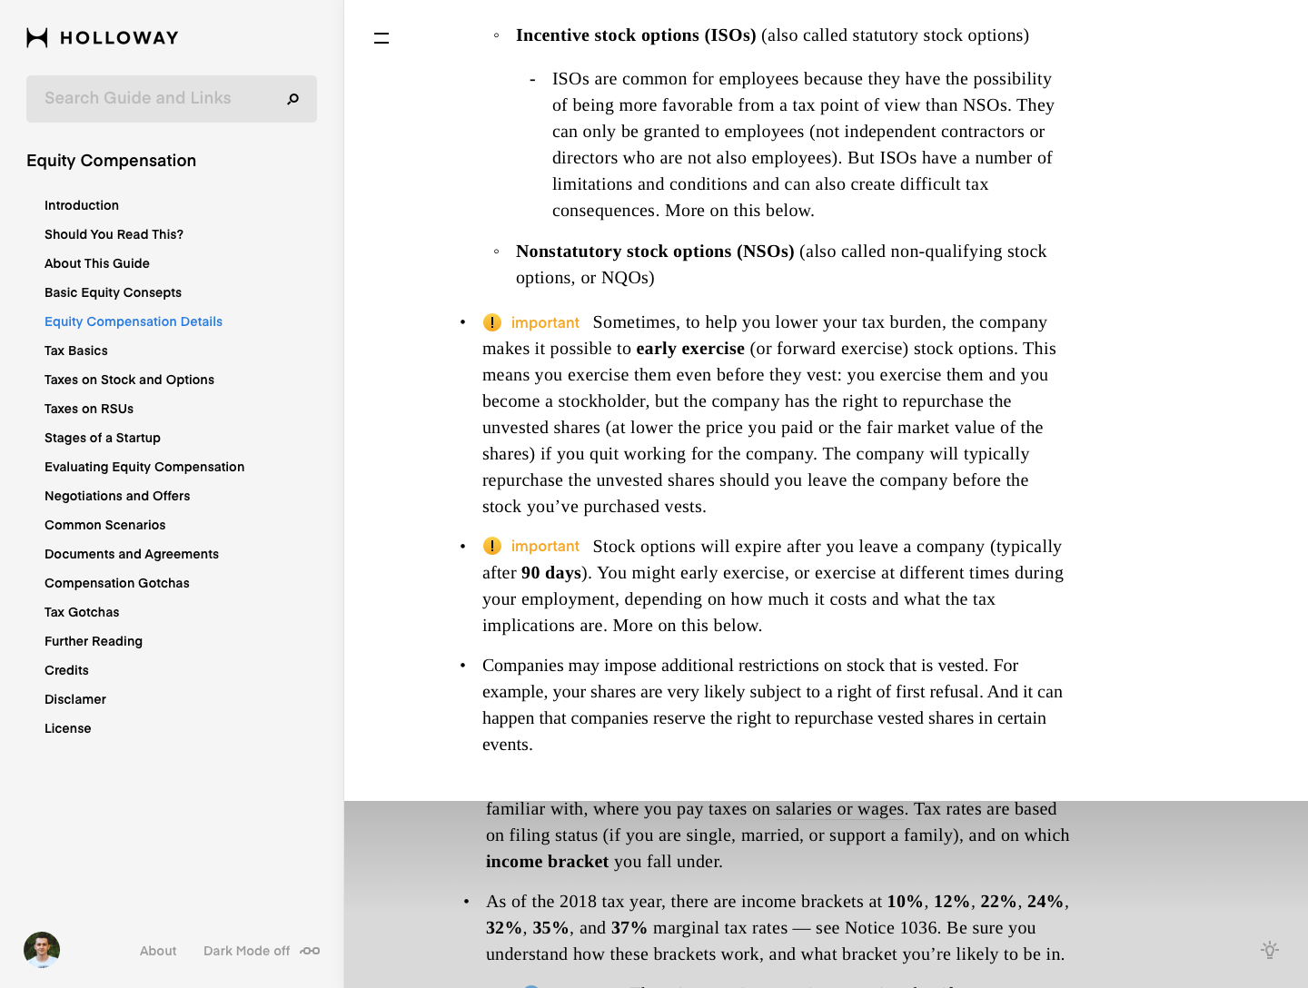This screenshot has width=1308, height=988.
Task: Open Credits section
Action: click(x=66, y=670)
